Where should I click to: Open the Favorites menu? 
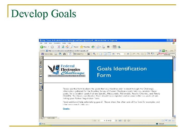pos(57,43)
